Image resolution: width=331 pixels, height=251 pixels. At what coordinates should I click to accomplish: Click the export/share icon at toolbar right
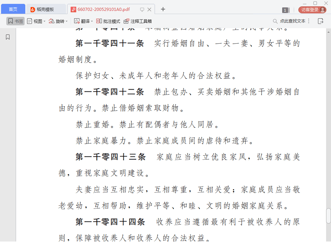321,21
